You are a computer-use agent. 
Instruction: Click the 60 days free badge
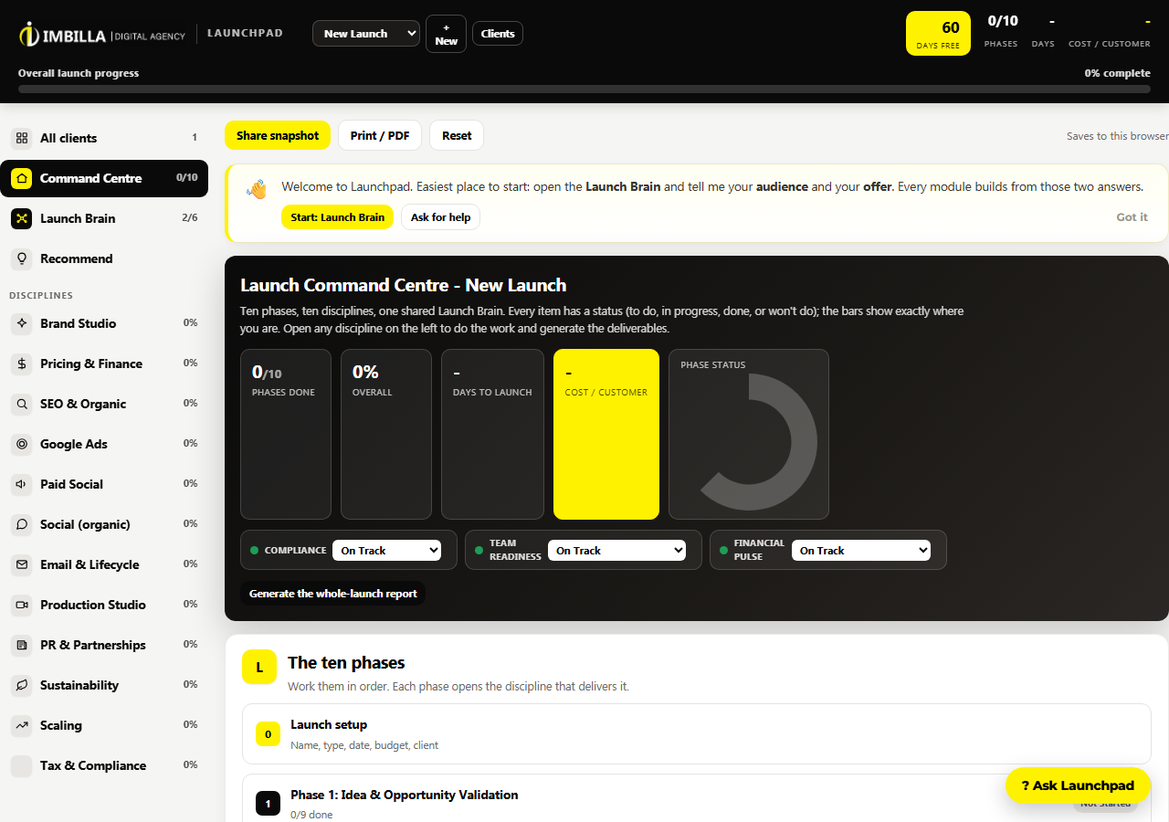tap(938, 33)
